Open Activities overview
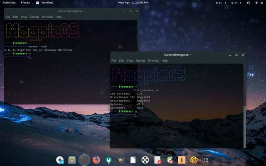Viewport: 266px width, 166px height. 9,2
